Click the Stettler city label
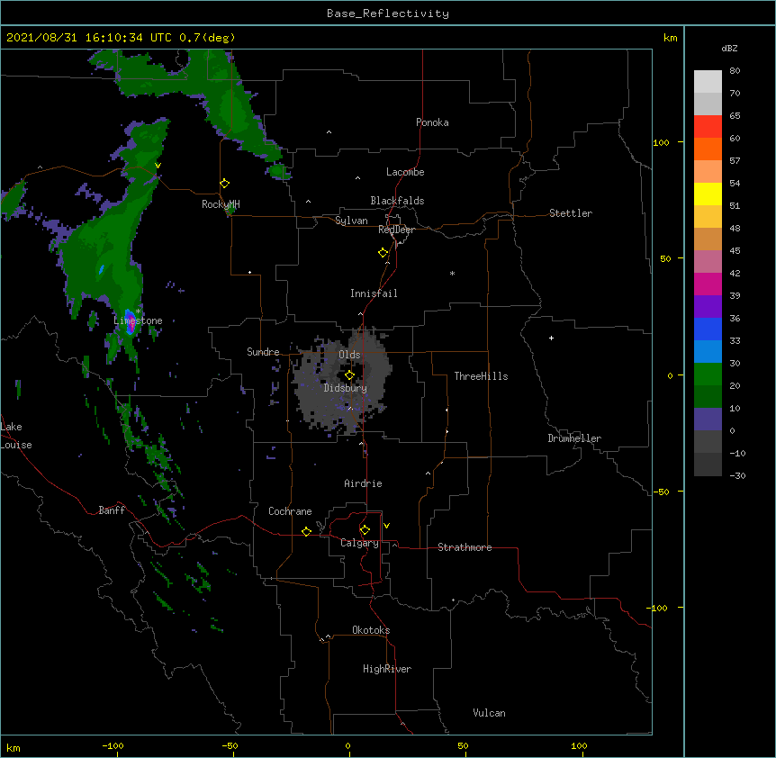The width and height of the screenshot is (776, 758). [x=571, y=213]
